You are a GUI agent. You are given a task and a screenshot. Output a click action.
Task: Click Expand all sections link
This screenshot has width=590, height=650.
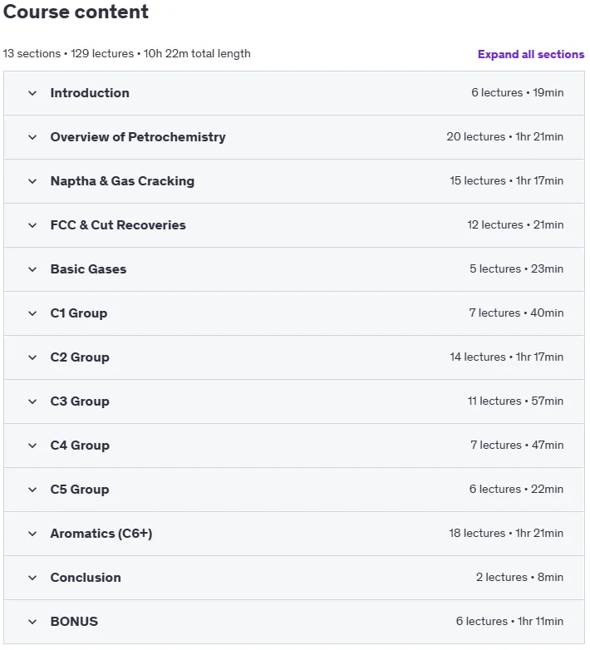(531, 54)
